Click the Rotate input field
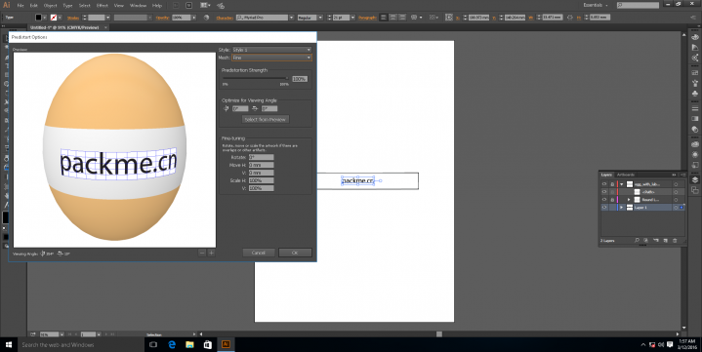Image resolution: width=702 pixels, height=352 pixels. click(261, 157)
